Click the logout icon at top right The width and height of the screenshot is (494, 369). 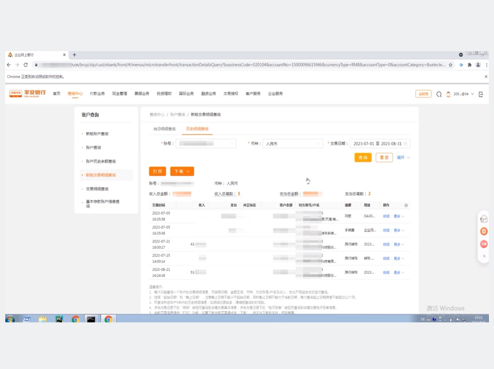coord(481,94)
